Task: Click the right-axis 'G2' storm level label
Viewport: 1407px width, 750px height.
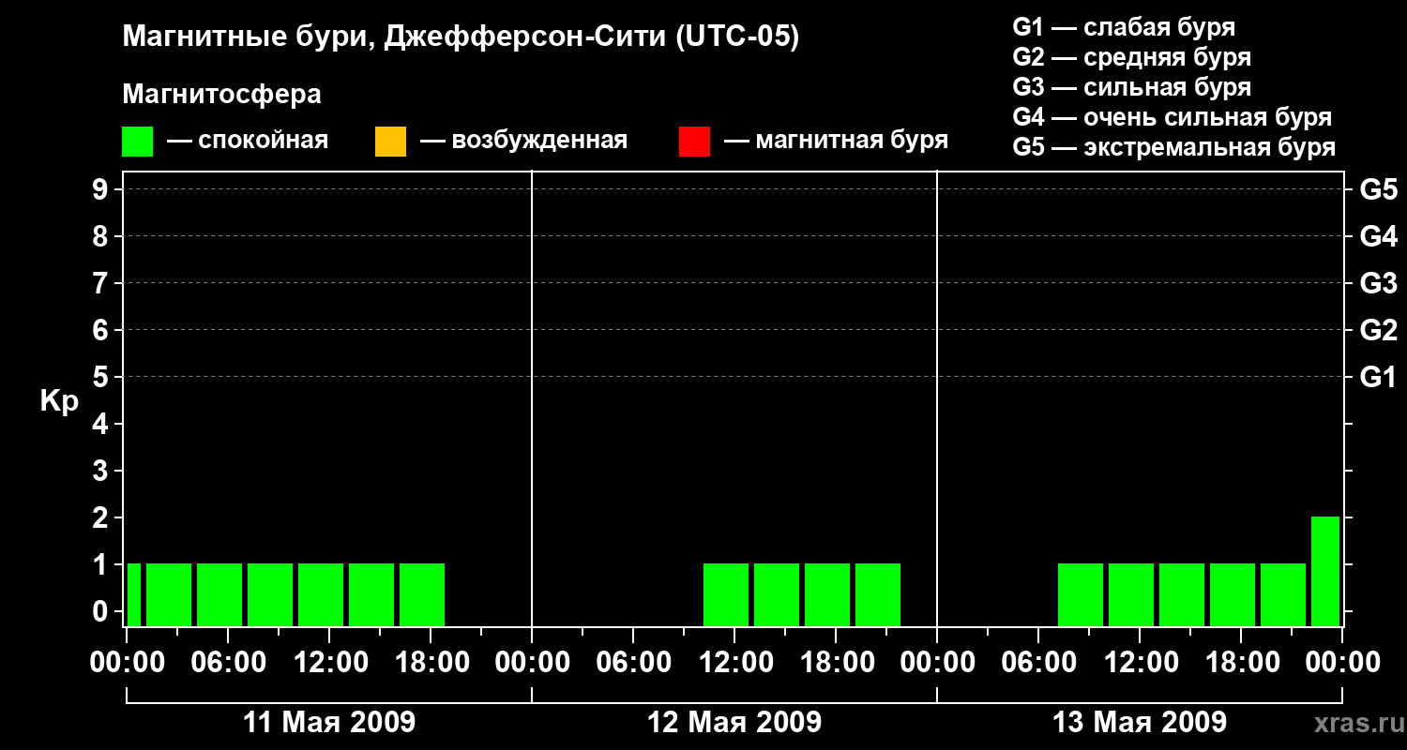Action: click(1379, 331)
